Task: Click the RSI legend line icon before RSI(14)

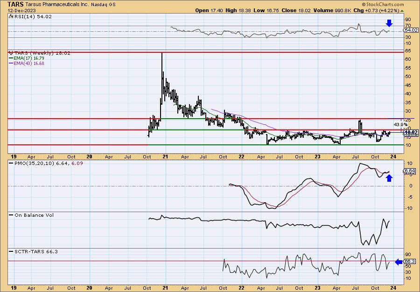Action: 11,17
